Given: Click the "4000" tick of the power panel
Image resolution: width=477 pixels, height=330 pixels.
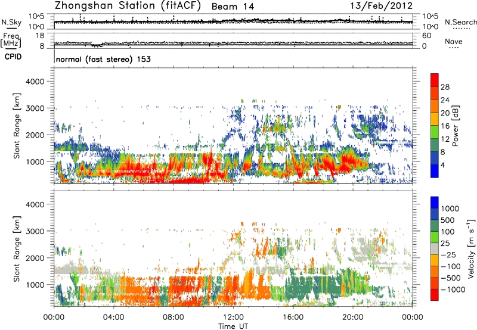Looking at the screenshot, I should click(35, 82).
